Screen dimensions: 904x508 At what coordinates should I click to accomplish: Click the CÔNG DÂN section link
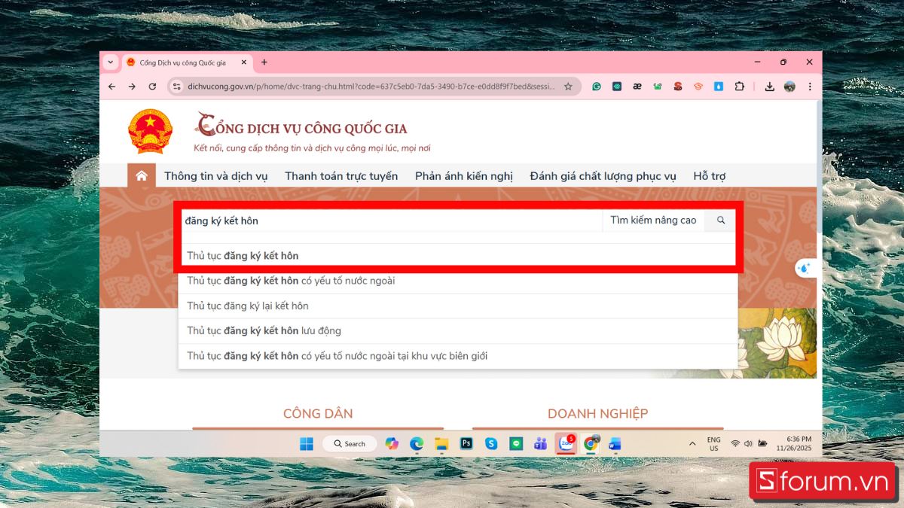point(318,413)
